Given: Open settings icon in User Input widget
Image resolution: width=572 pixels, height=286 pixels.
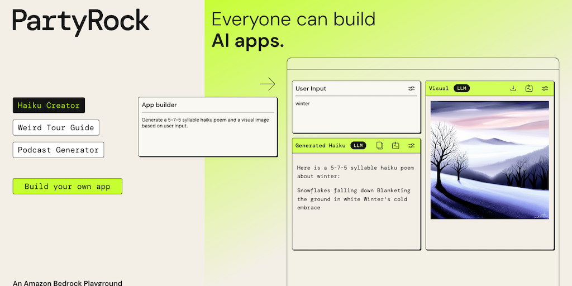Looking at the screenshot, I should pos(411,89).
